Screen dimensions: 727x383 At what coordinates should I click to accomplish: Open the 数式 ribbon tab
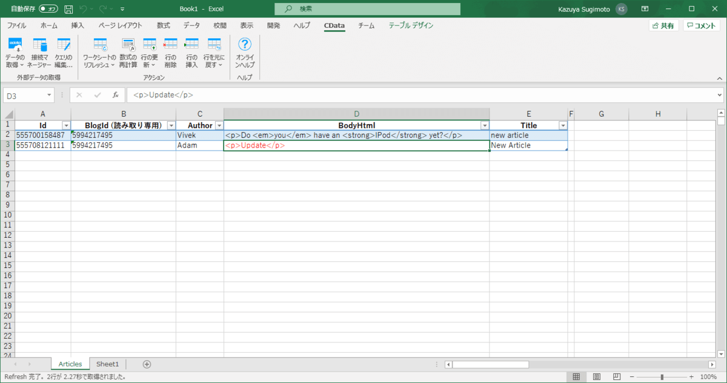[163, 25]
